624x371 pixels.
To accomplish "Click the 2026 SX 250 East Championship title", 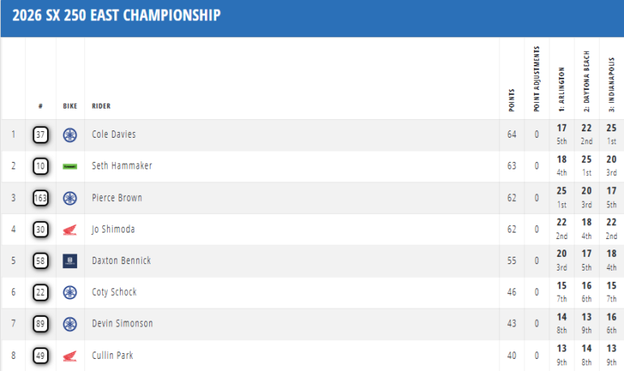I will pos(116,15).
